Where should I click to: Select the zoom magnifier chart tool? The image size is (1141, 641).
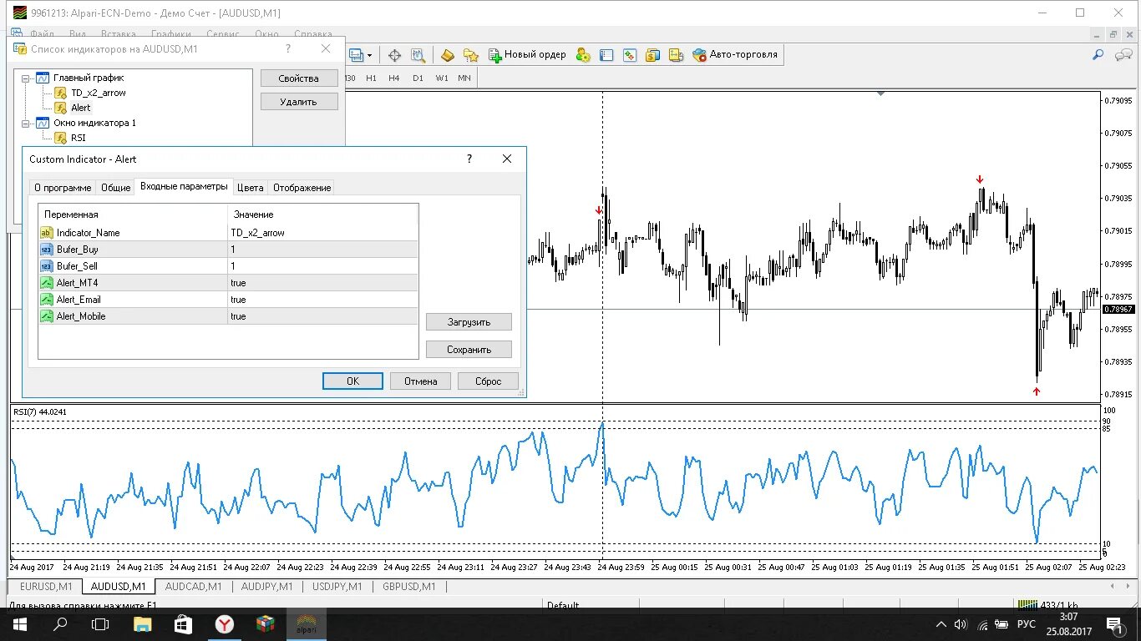418,55
